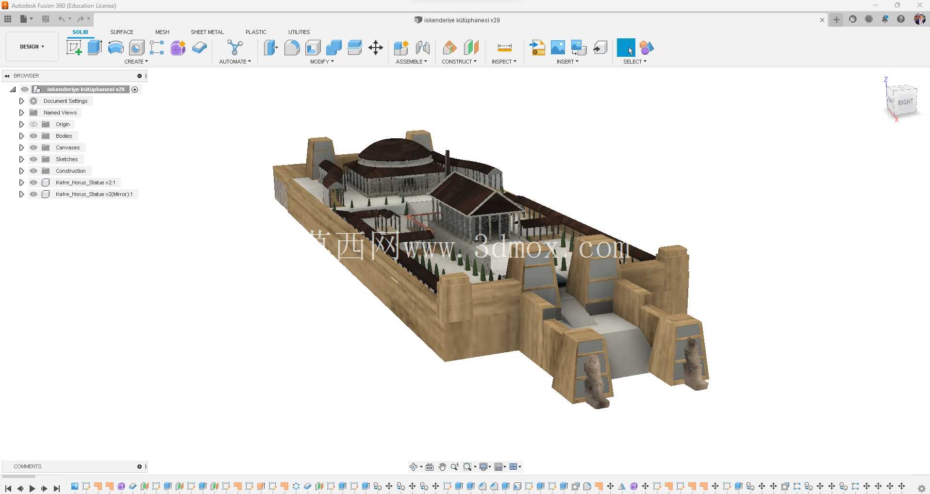Close the iskenderiye kütüphanesi v29 document tab

822,20
